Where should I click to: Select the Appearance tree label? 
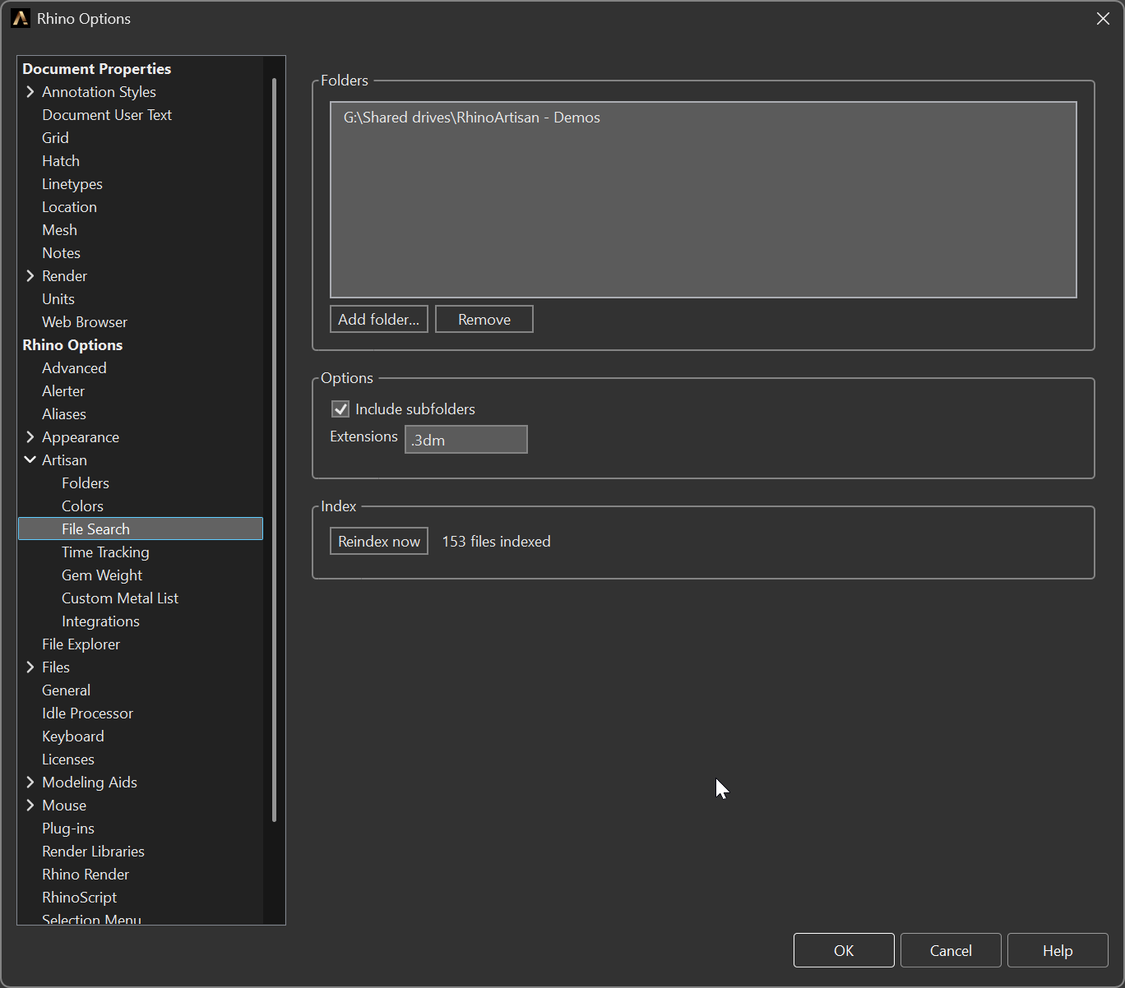point(81,437)
